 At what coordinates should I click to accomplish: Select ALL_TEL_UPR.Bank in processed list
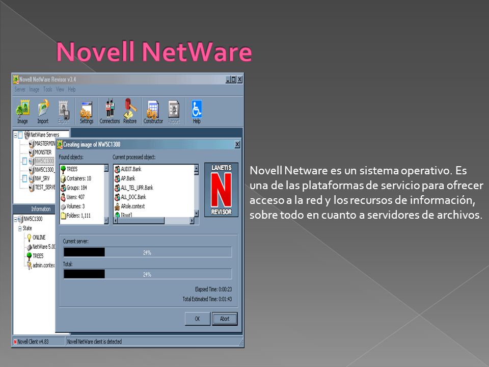coord(134,188)
